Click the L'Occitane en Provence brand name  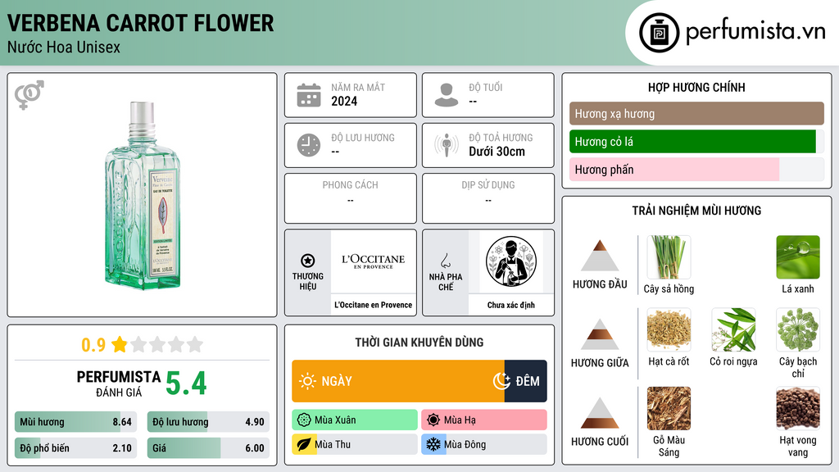point(373,305)
